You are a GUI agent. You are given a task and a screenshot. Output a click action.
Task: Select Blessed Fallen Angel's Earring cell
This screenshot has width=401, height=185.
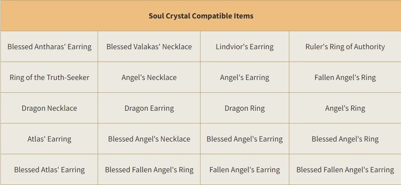tap(345, 170)
